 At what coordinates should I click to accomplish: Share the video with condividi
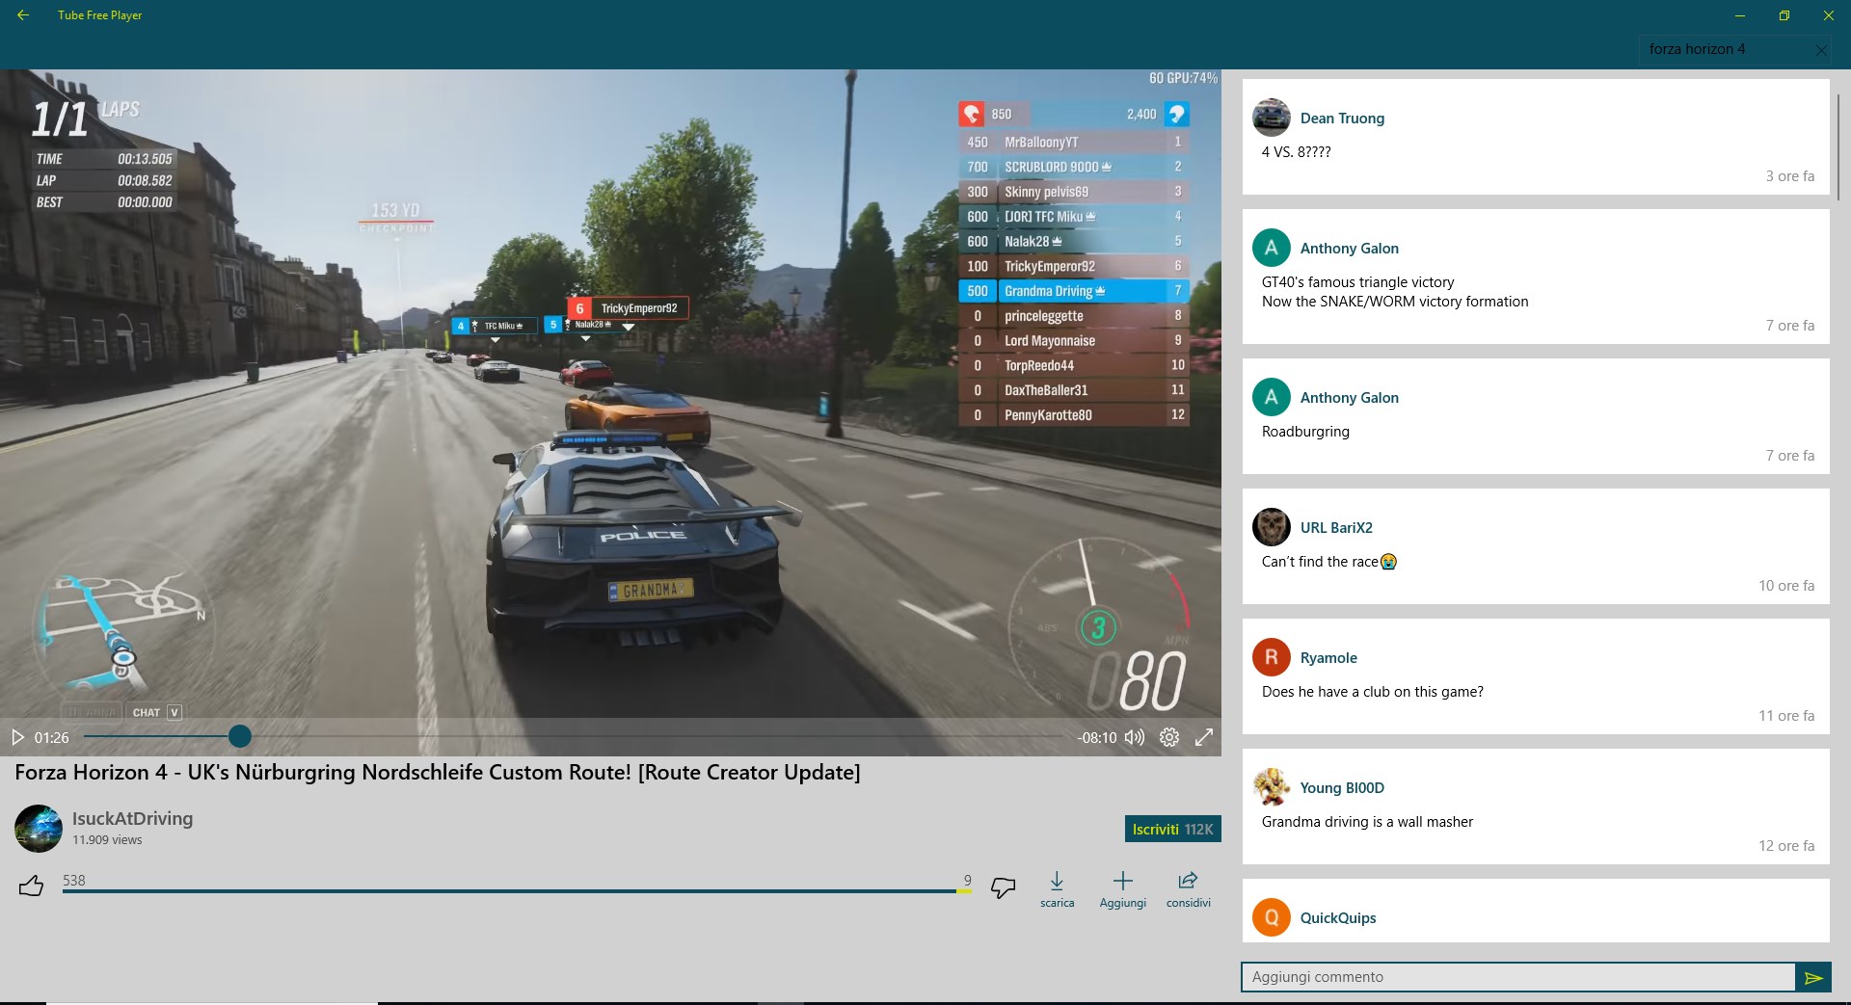1188,889
